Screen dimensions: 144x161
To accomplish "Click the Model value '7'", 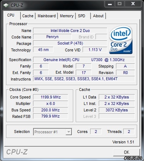I will point(84,66).
